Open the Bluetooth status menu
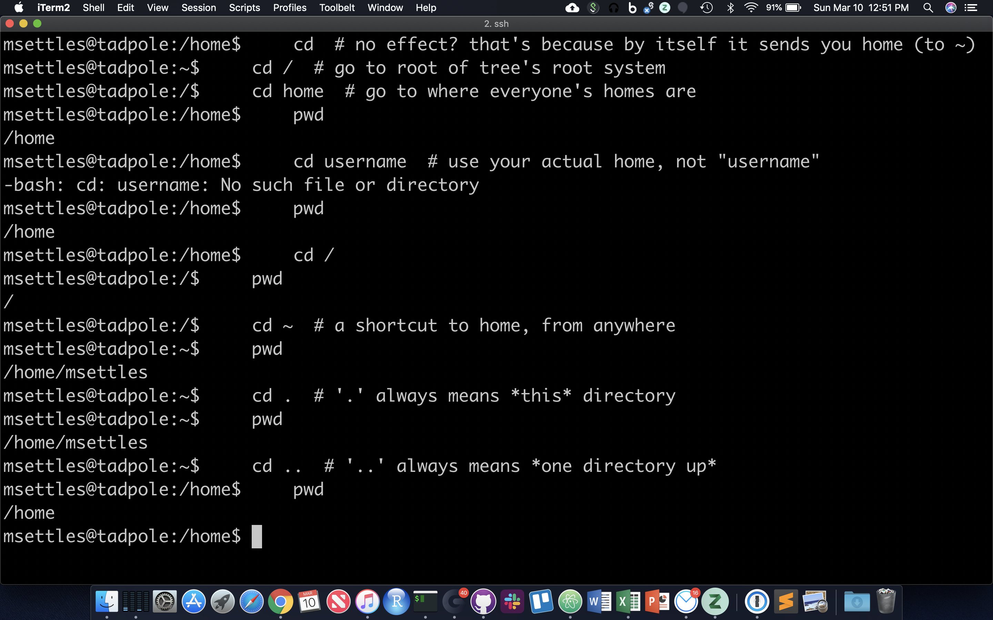 click(731, 7)
